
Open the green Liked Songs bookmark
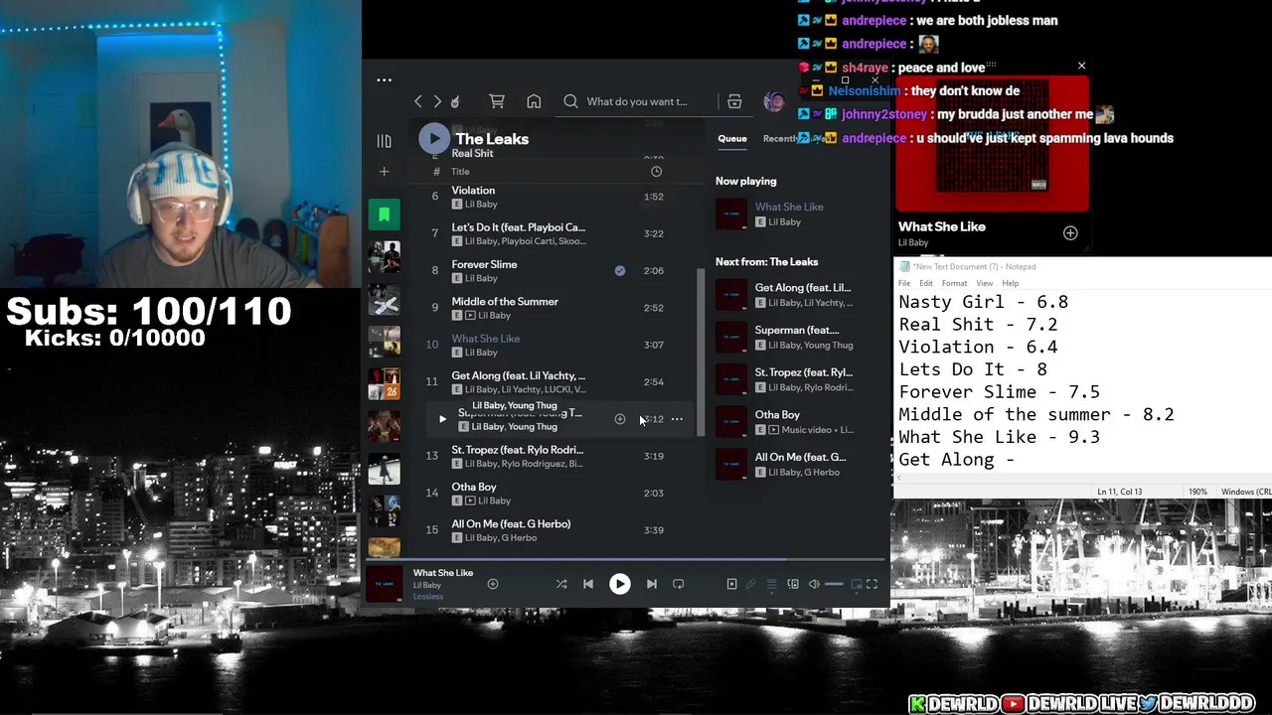(384, 214)
